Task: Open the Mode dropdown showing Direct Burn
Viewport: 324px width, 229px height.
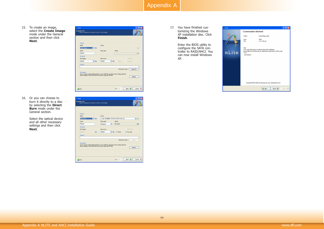Action: [x=87, y=118]
